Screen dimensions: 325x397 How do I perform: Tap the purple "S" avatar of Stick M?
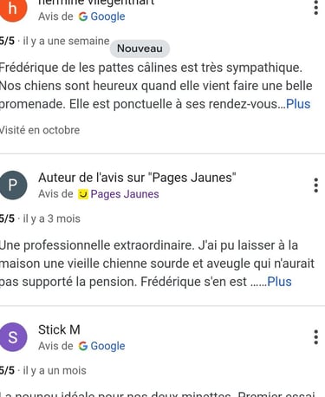pos(13,337)
